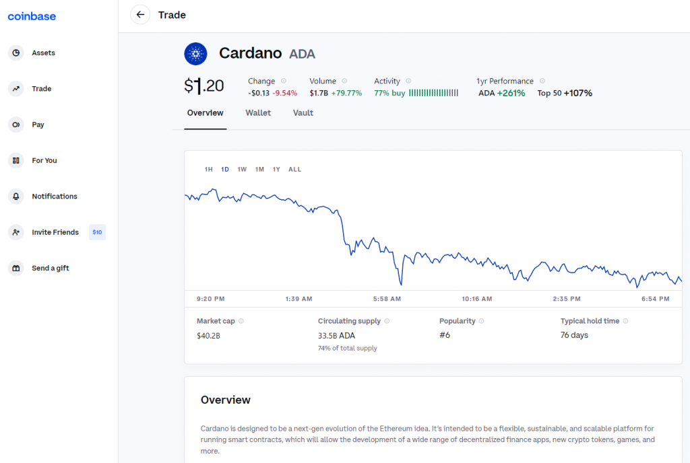Click the Trade page title
Image resolution: width=690 pixels, height=463 pixels.
click(x=172, y=15)
